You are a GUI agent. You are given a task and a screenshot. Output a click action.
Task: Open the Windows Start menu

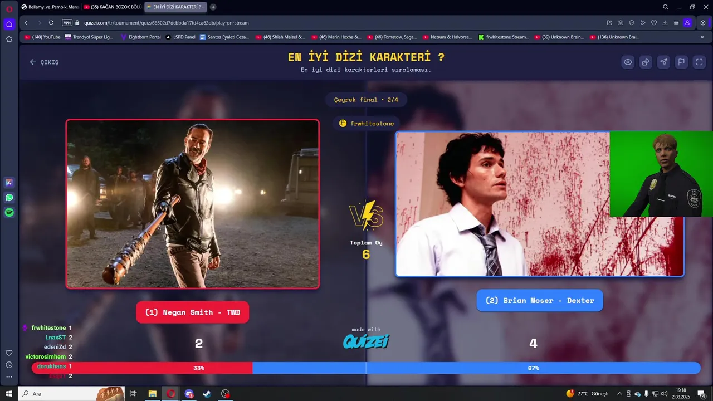pos(9,394)
